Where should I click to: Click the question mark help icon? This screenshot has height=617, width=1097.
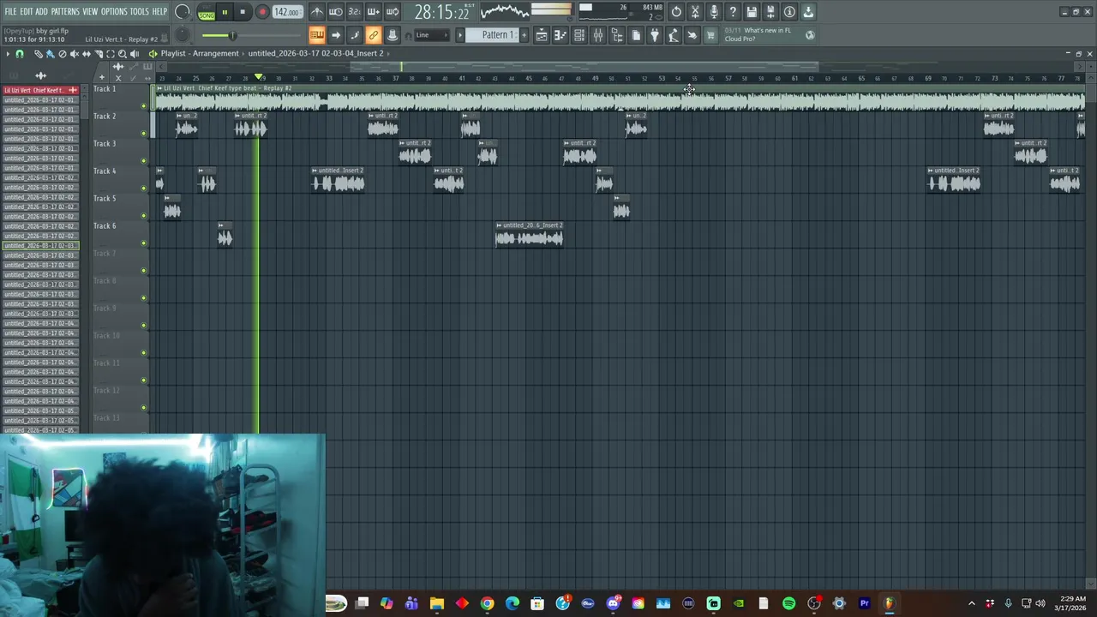(733, 12)
